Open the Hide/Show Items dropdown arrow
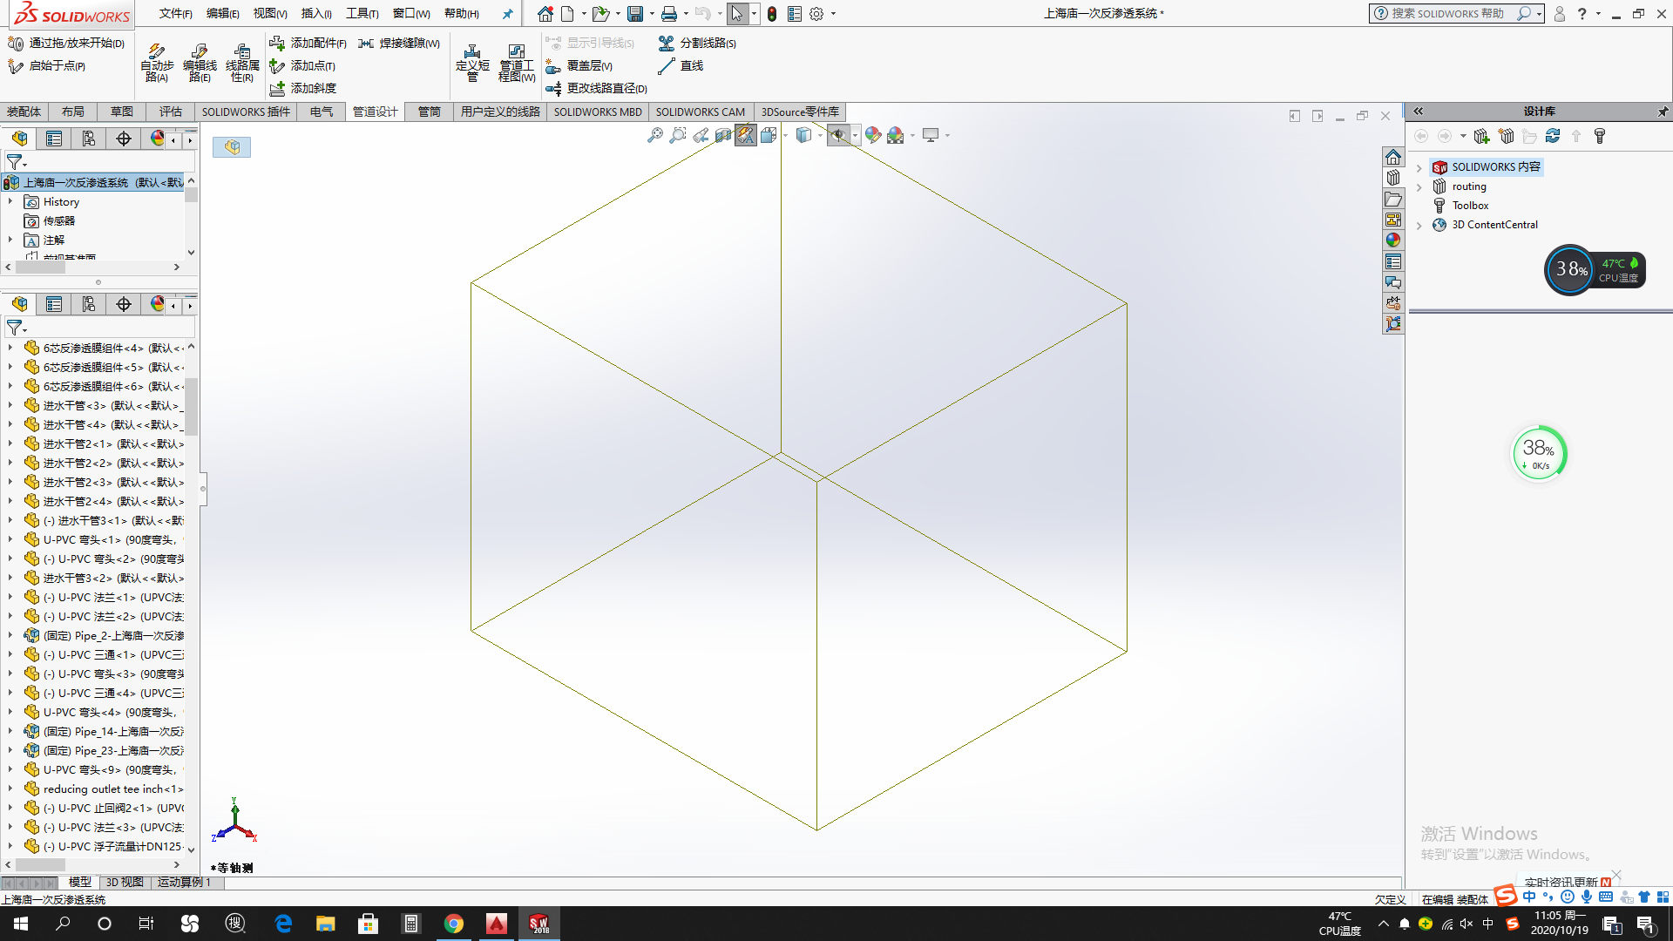The height and width of the screenshot is (941, 1673). point(855,135)
